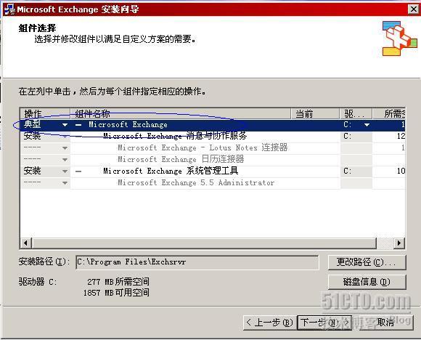Image resolution: width=421 pixels, height=340 pixels.
Task: Select the Microsoft Exchange 消息与协作服务 row
Action: click(x=213, y=137)
